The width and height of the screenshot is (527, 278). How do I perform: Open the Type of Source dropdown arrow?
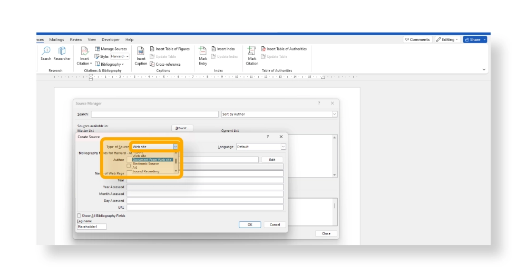[x=175, y=147]
